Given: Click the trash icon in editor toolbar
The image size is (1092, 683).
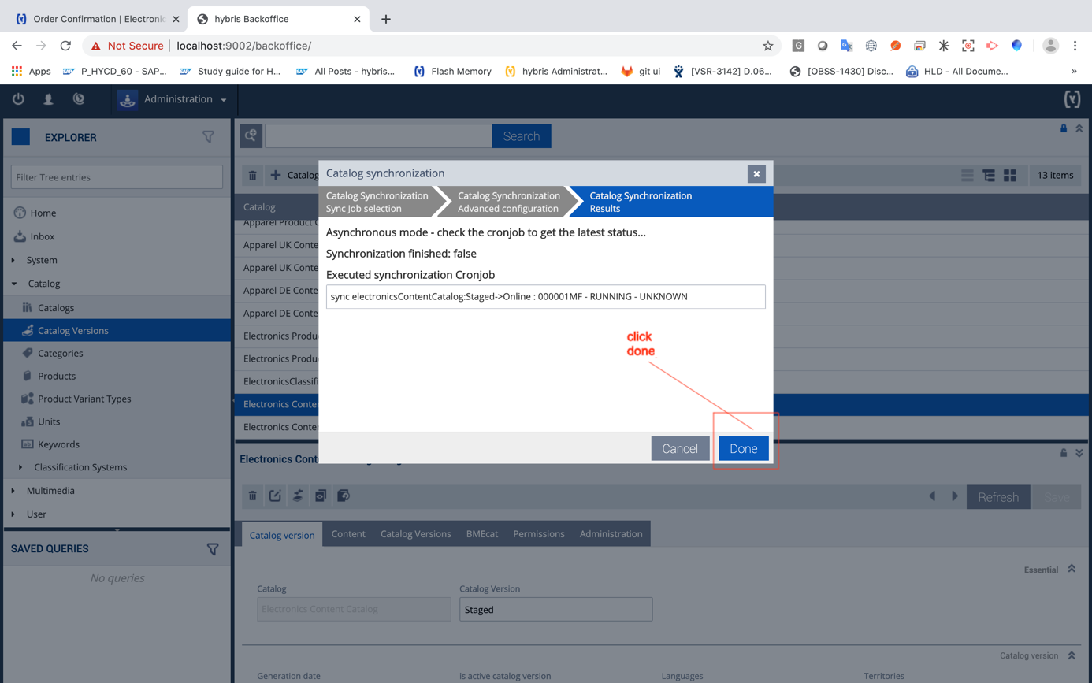Looking at the screenshot, I should [x=253, y=496].
